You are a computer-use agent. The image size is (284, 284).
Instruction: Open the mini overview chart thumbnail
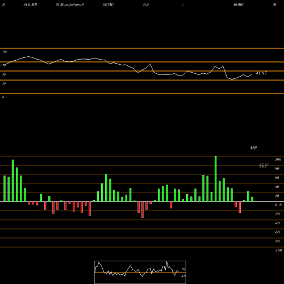tap(140, 272)
